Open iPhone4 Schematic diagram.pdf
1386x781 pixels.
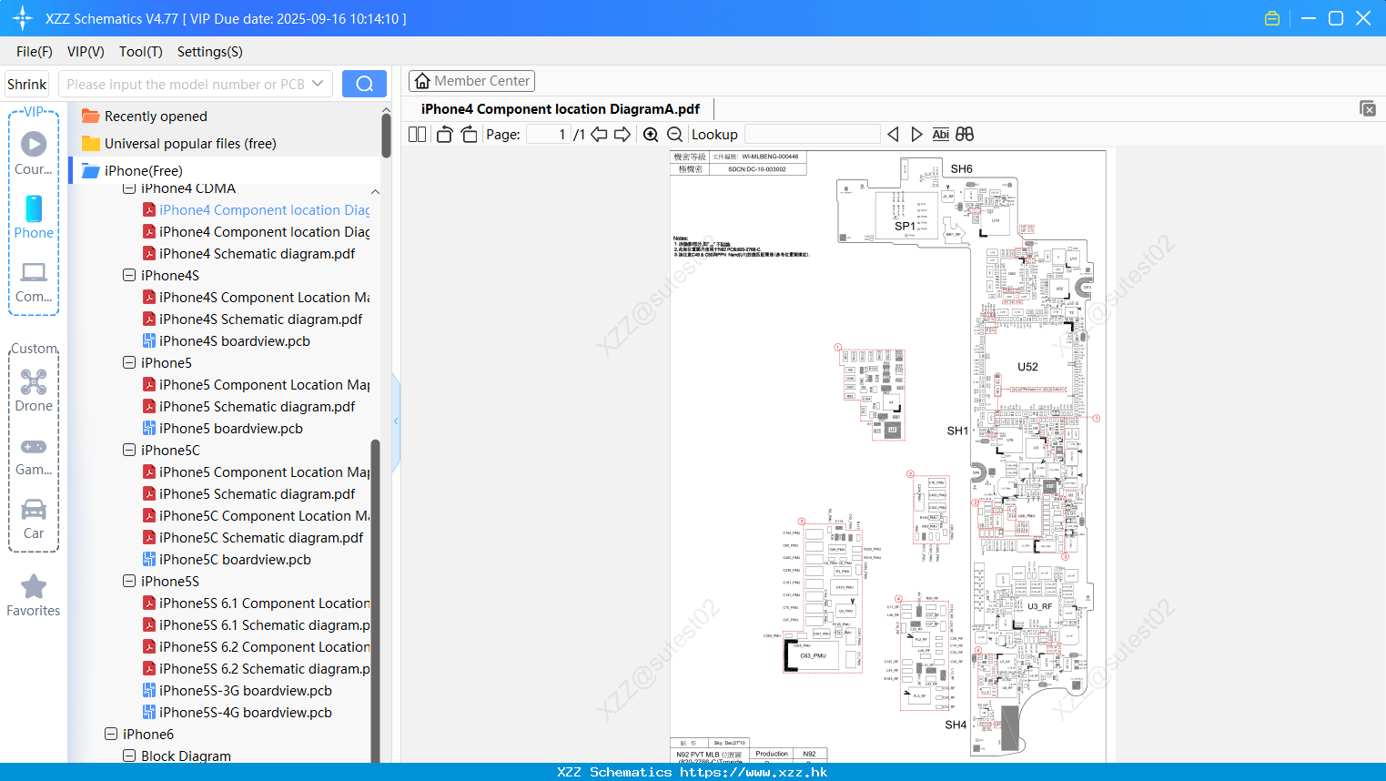(248, 253)
